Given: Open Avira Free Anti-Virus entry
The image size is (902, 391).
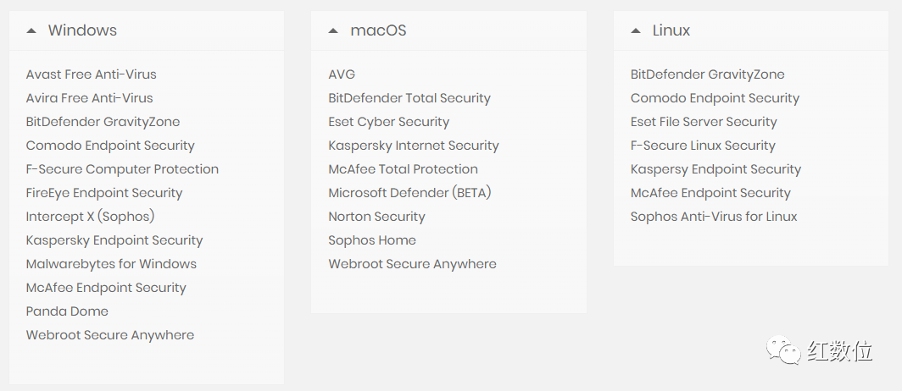Looking at the screenshot, I should click(89, 98).
